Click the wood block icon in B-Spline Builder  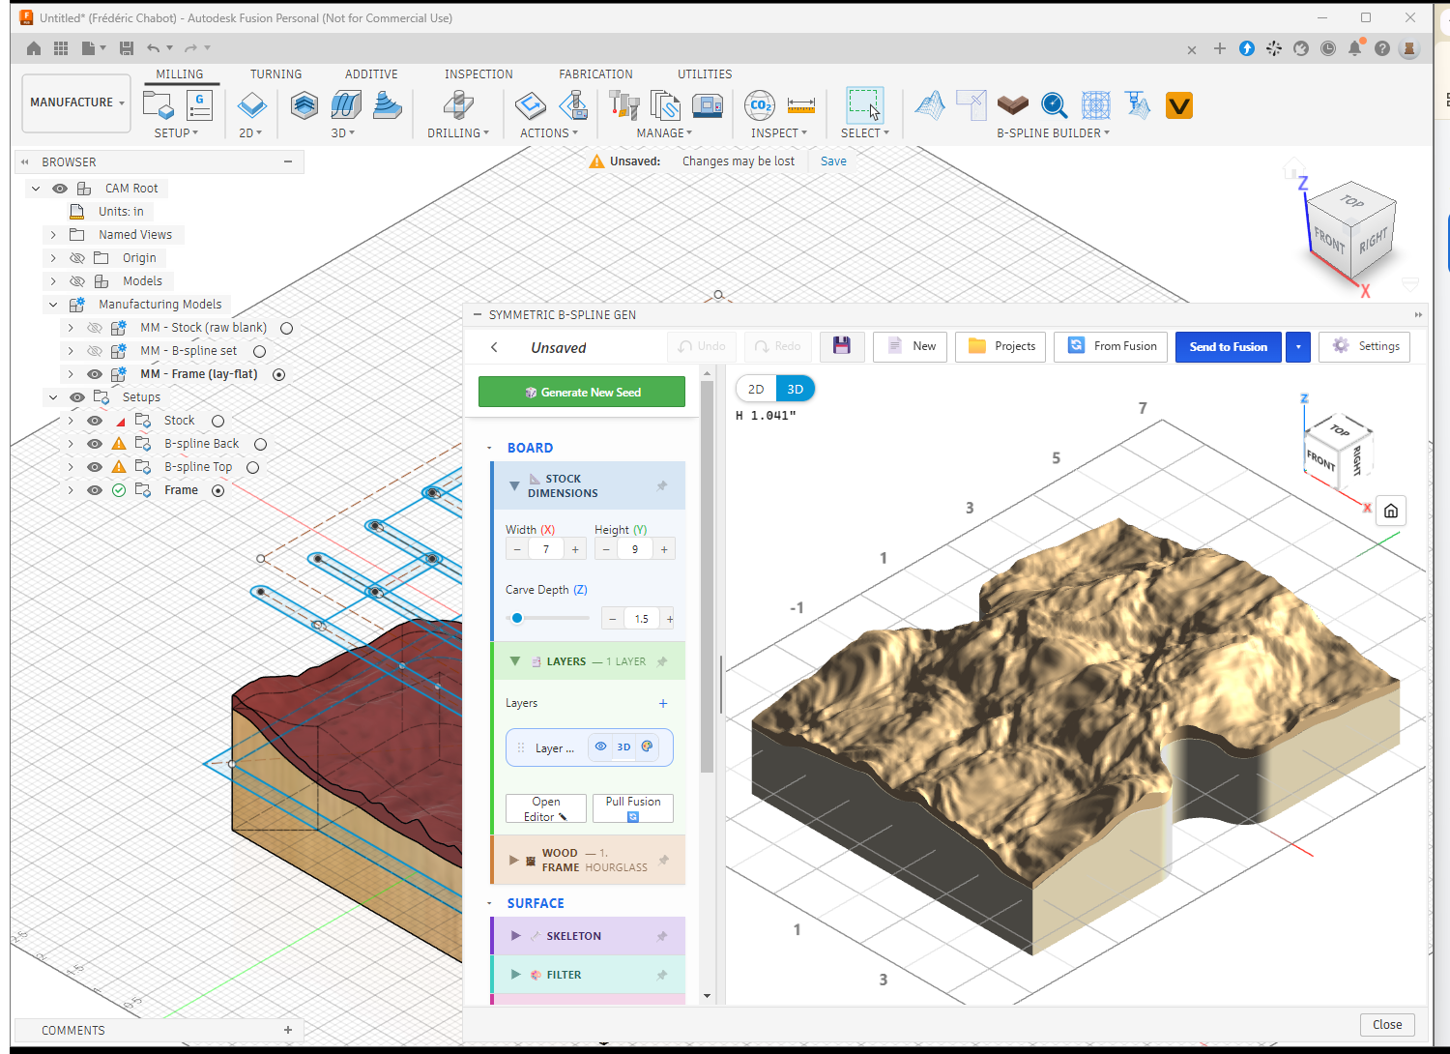pyautogui.click(x=1012, y=104)
